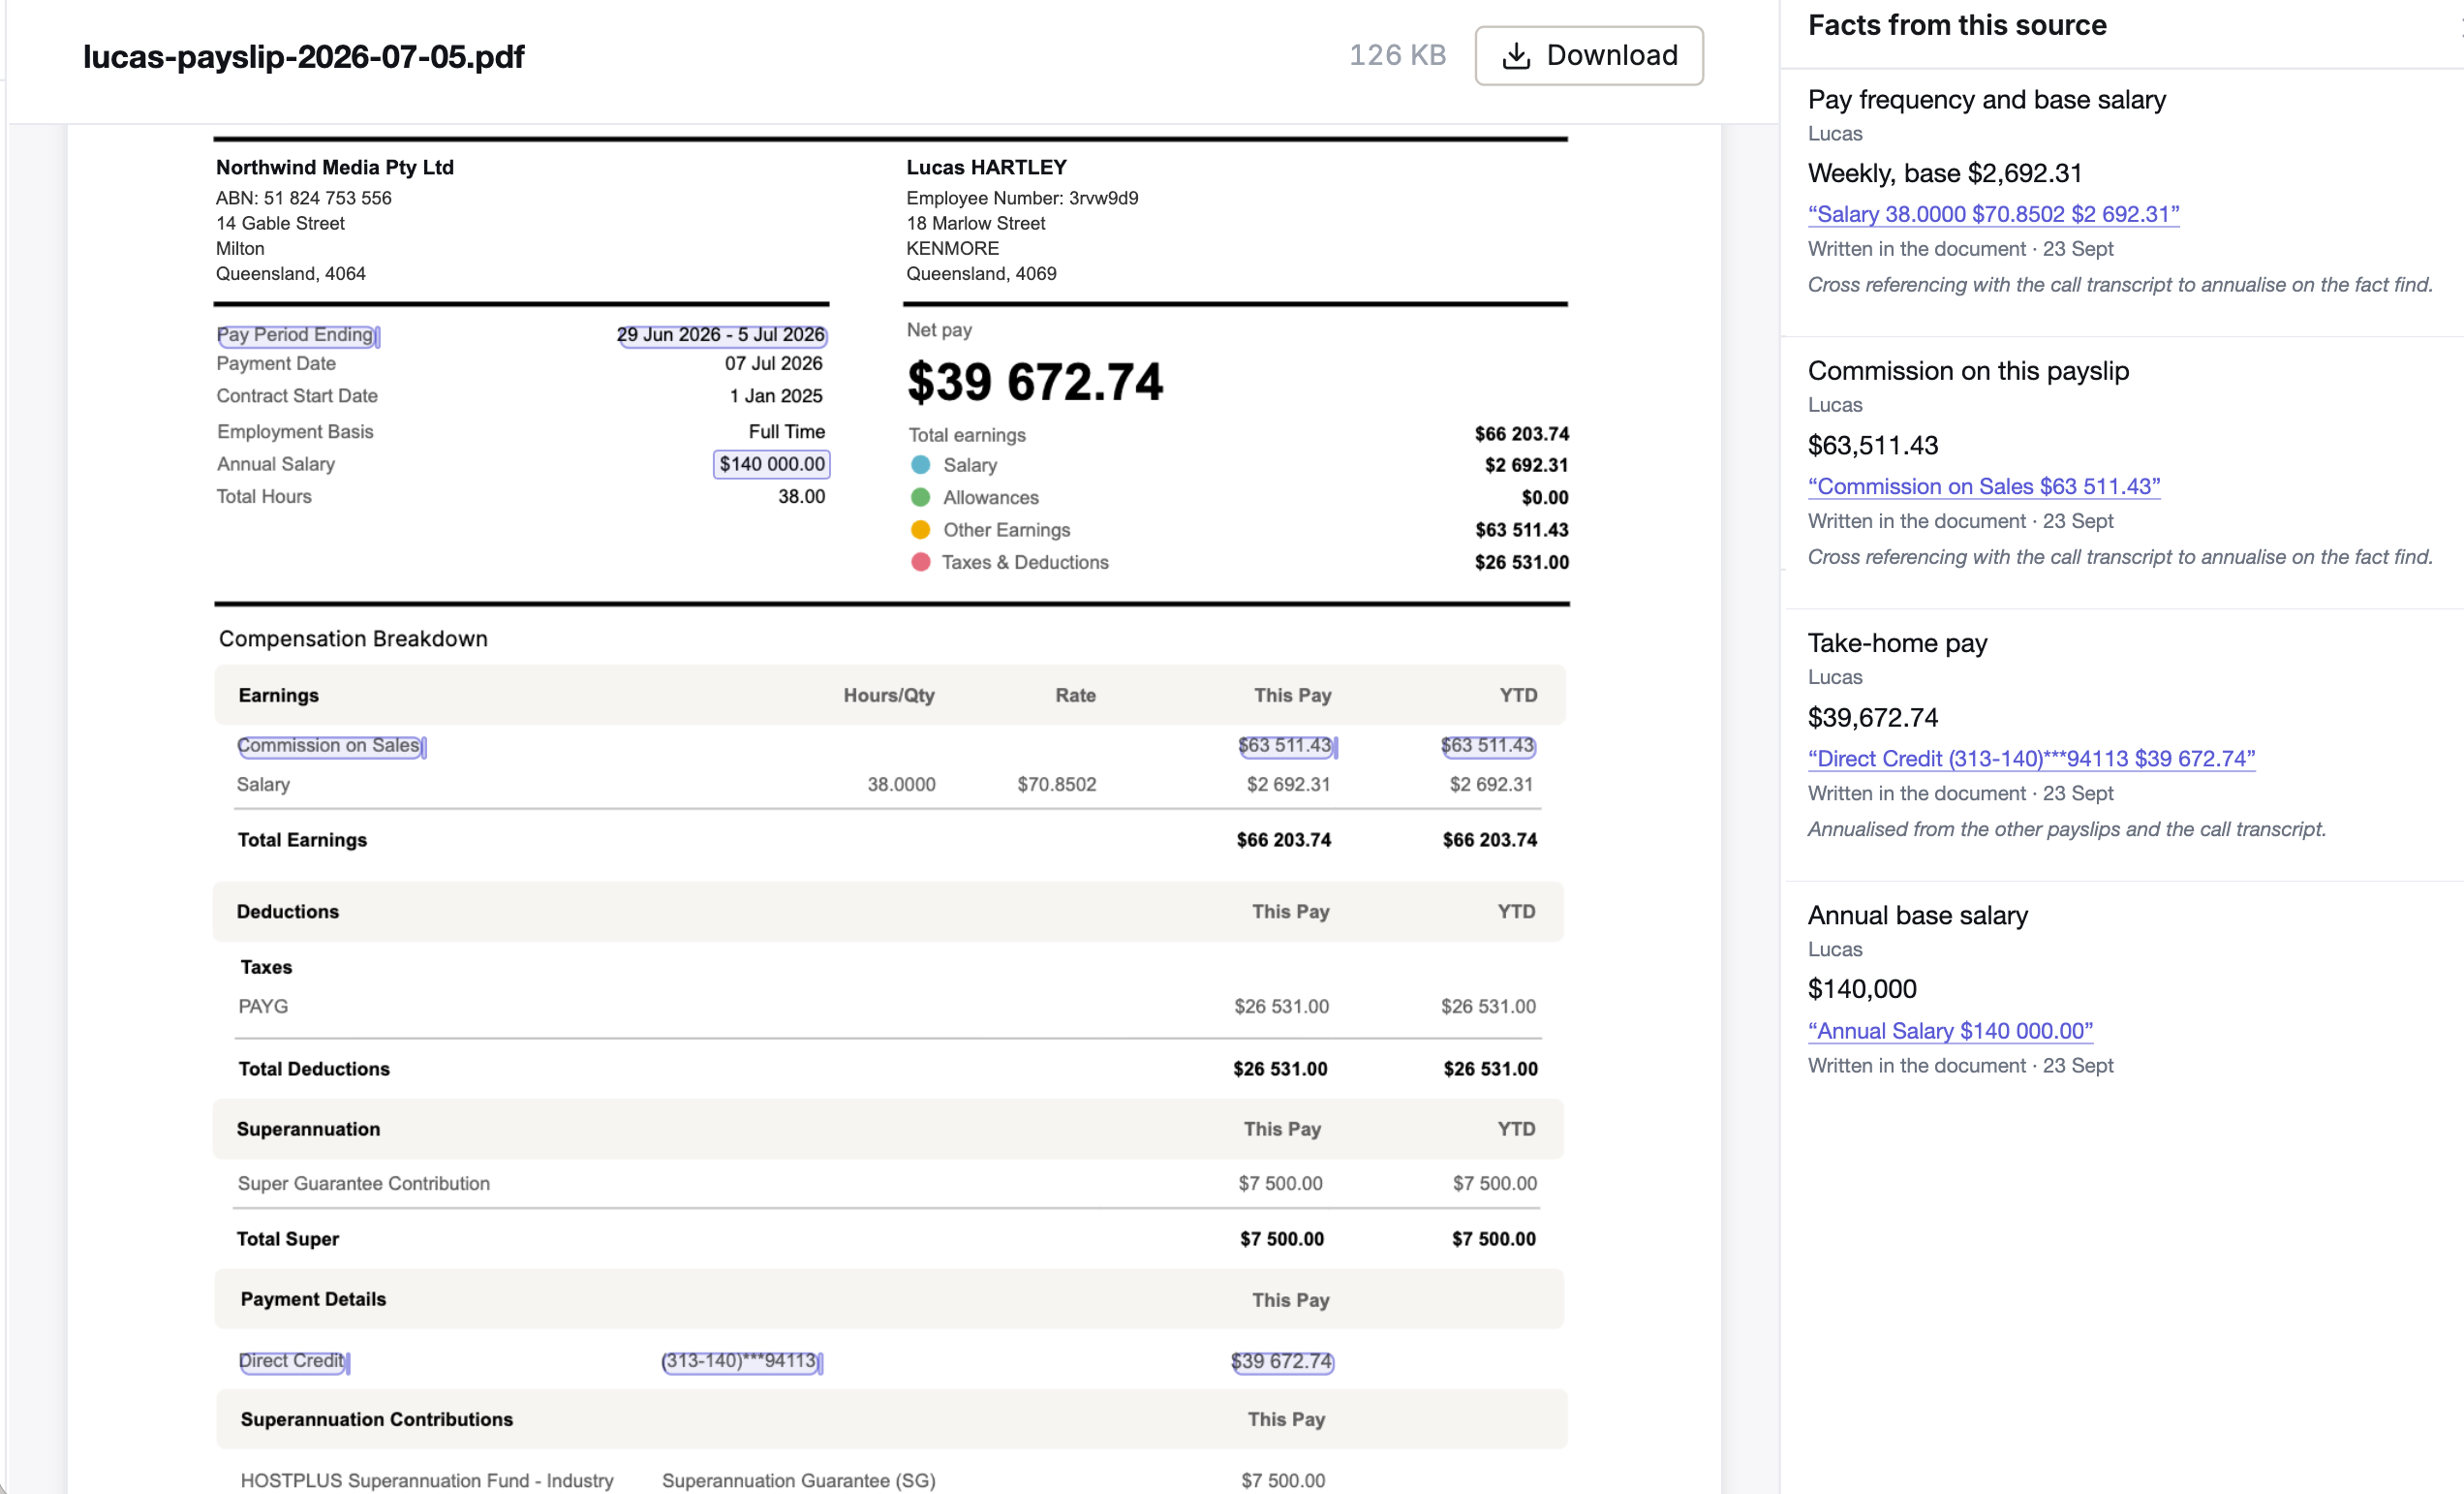Select the highlighted "Commission on Sales" row label
The height and width of the screenshot is (1494, 2464).
pyautogui.click(x=330, y=746)
